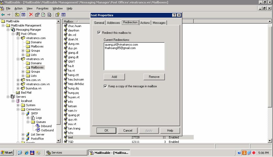This screenshot has height=157, width=273.
Task: Uncheck 'Keep a copy of the message in mailbox'
Action: pos(105,86)
